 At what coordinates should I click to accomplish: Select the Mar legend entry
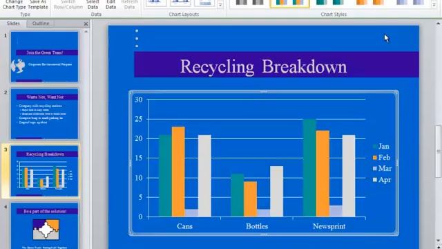(382, 168)
